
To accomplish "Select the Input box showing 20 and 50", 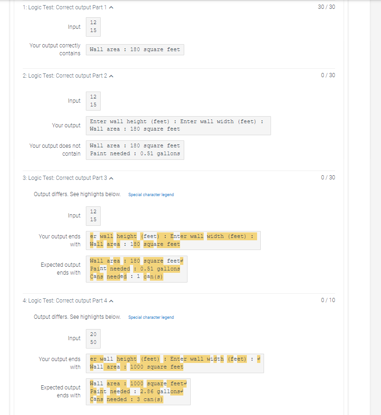I will tap(93, 338).
